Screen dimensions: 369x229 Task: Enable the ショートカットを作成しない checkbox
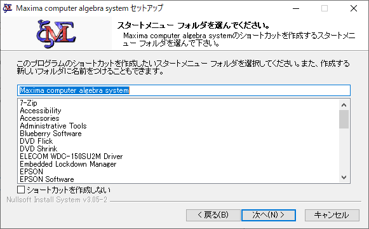[21, 190]
